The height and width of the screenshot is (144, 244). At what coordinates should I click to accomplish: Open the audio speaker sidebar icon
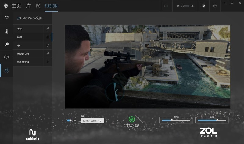coord(6,57)
